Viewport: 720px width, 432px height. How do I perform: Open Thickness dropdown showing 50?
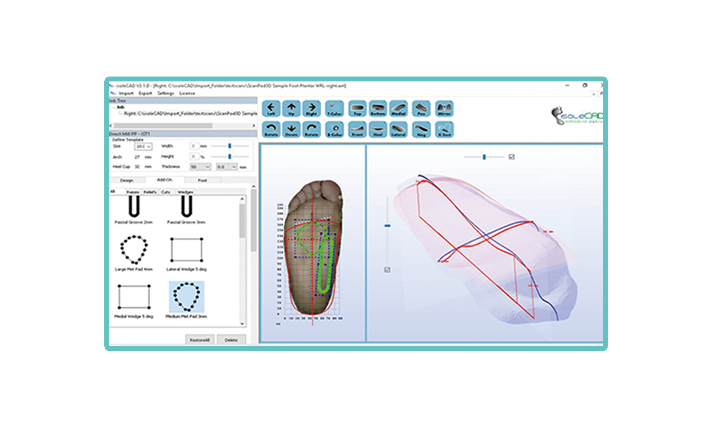pyautogui.click(x=200, y=167)
